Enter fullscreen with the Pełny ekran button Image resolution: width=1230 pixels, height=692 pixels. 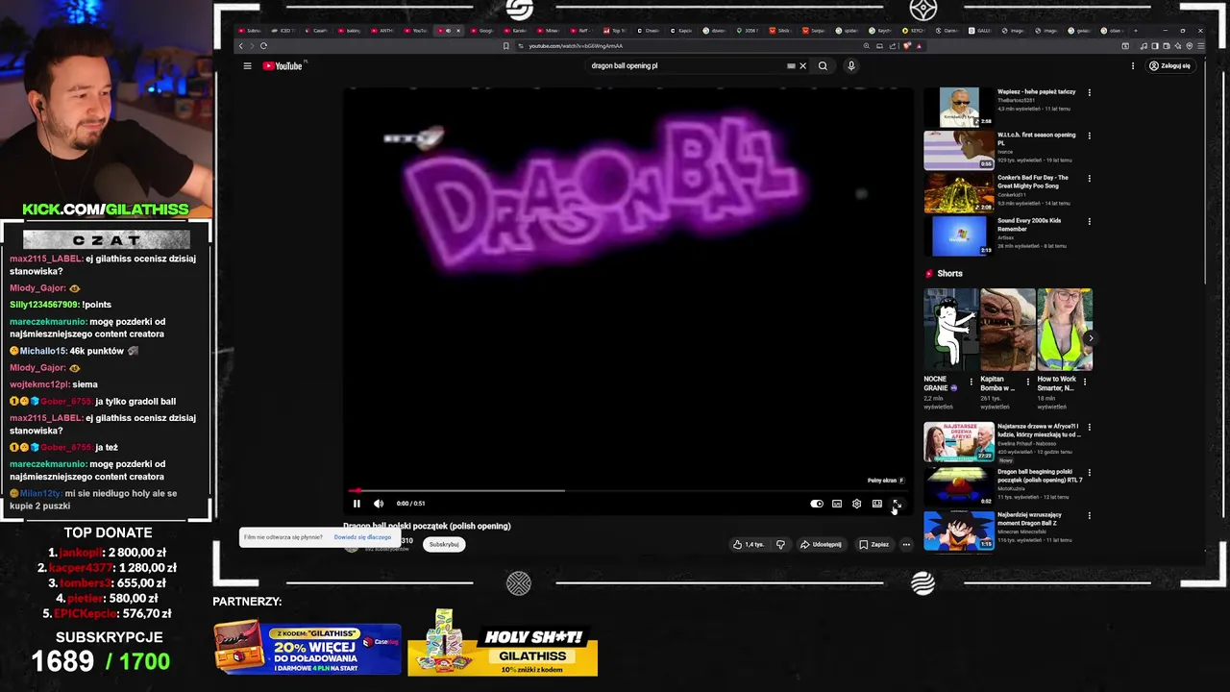point(897,504)
